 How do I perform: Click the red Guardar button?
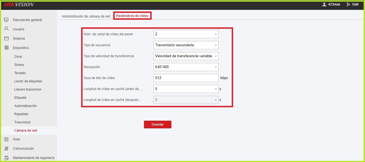(158, 125)
